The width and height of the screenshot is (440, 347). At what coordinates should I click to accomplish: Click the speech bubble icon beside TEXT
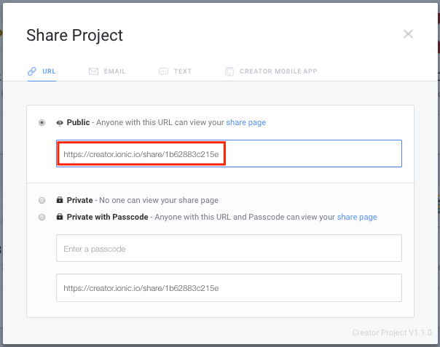point(163,71)
